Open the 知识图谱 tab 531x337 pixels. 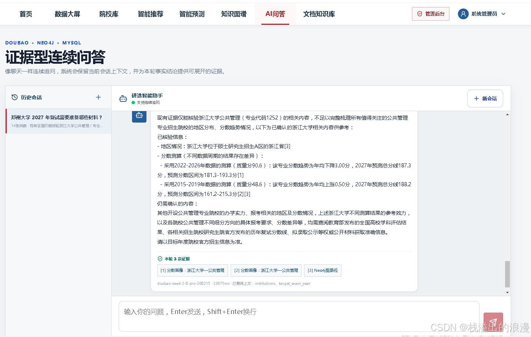pyautogui.click(x=234, y=14)
